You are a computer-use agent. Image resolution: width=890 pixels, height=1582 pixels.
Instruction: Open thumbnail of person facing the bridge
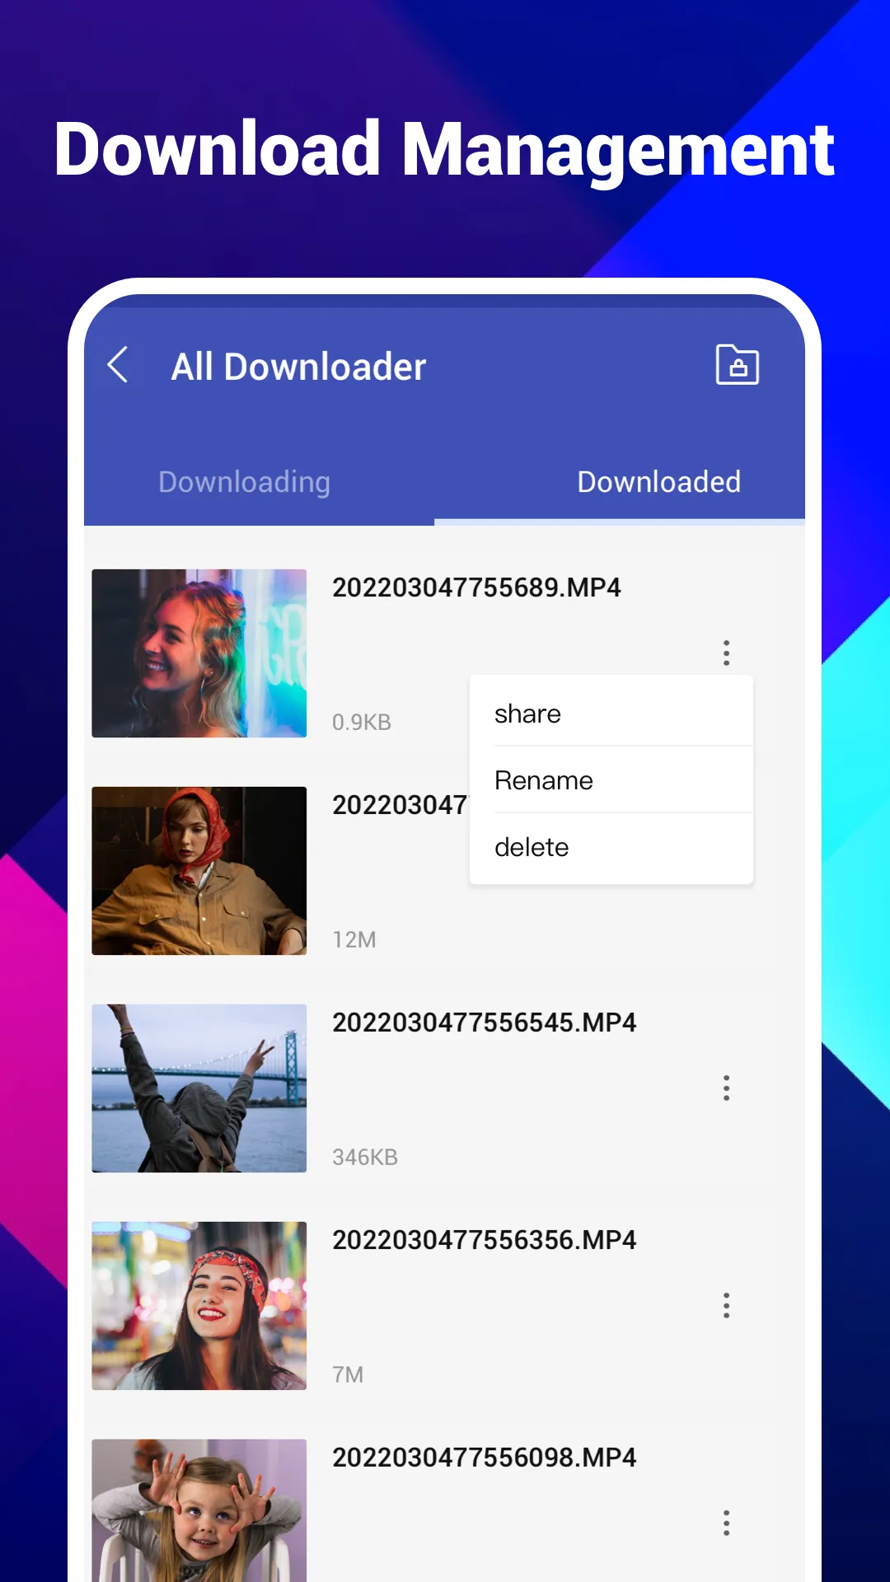[x=199, y=1088]
